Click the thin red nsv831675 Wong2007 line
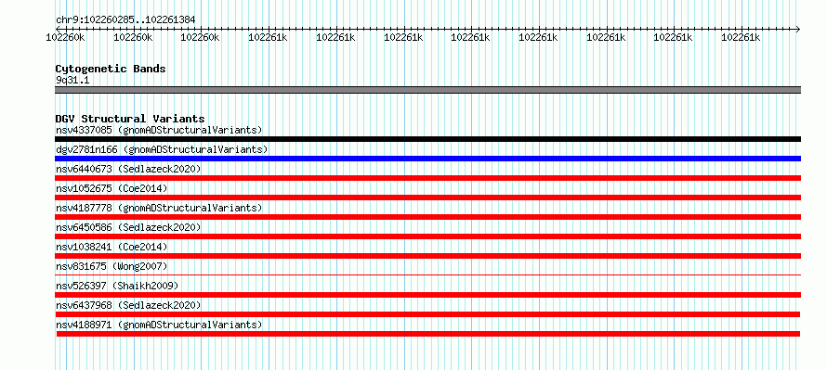Image resolution: width=827 pixels, height=370 pixels. pos(427,274)
